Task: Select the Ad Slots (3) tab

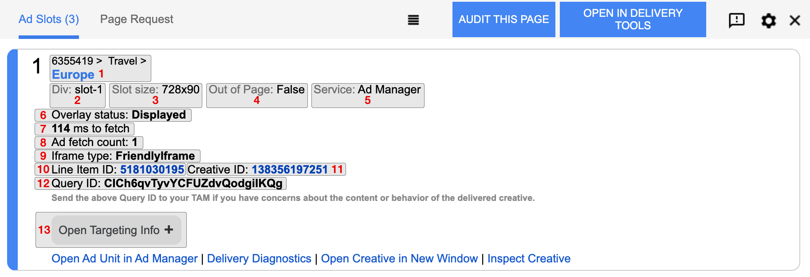Action: click(x=48, y=19)
